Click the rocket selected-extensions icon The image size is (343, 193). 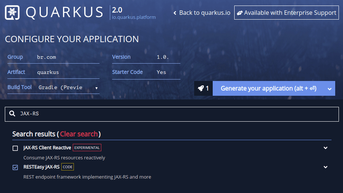(201, 88)
